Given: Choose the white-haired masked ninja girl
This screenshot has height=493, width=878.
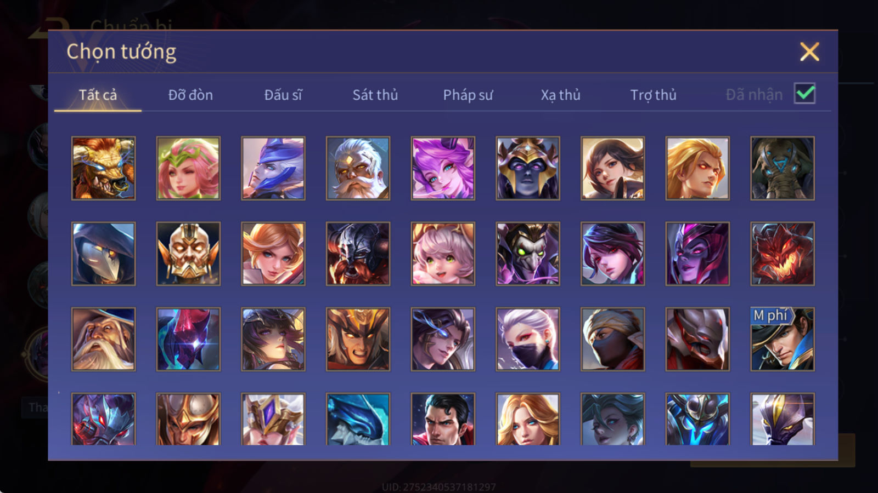Looking at the screenshot, I should pos(528,339).
